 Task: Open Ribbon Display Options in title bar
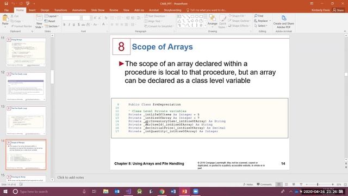[x=312, y=4]
